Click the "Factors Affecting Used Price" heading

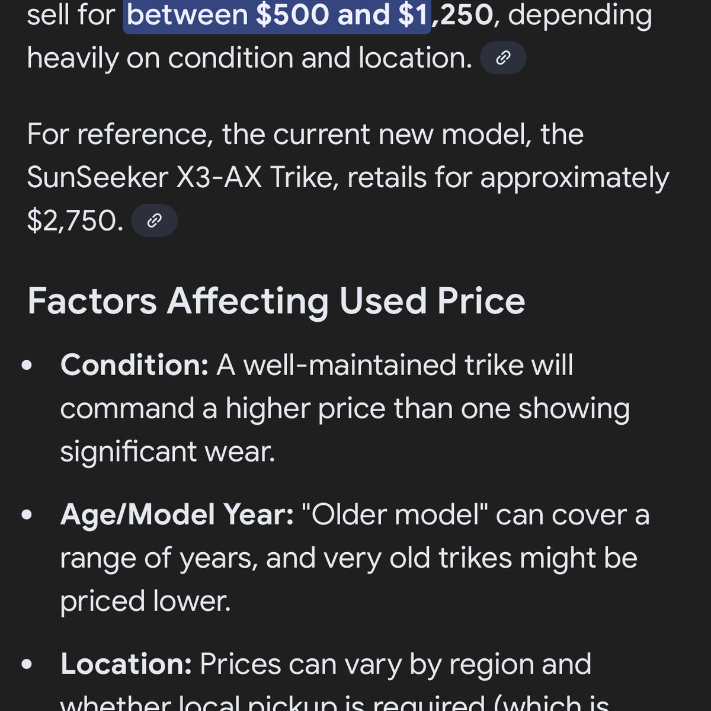coord(276,301)
